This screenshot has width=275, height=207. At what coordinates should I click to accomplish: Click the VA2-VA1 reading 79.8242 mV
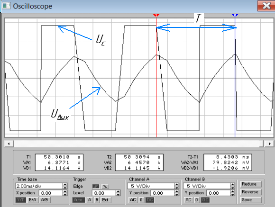(x=230, y=162)
